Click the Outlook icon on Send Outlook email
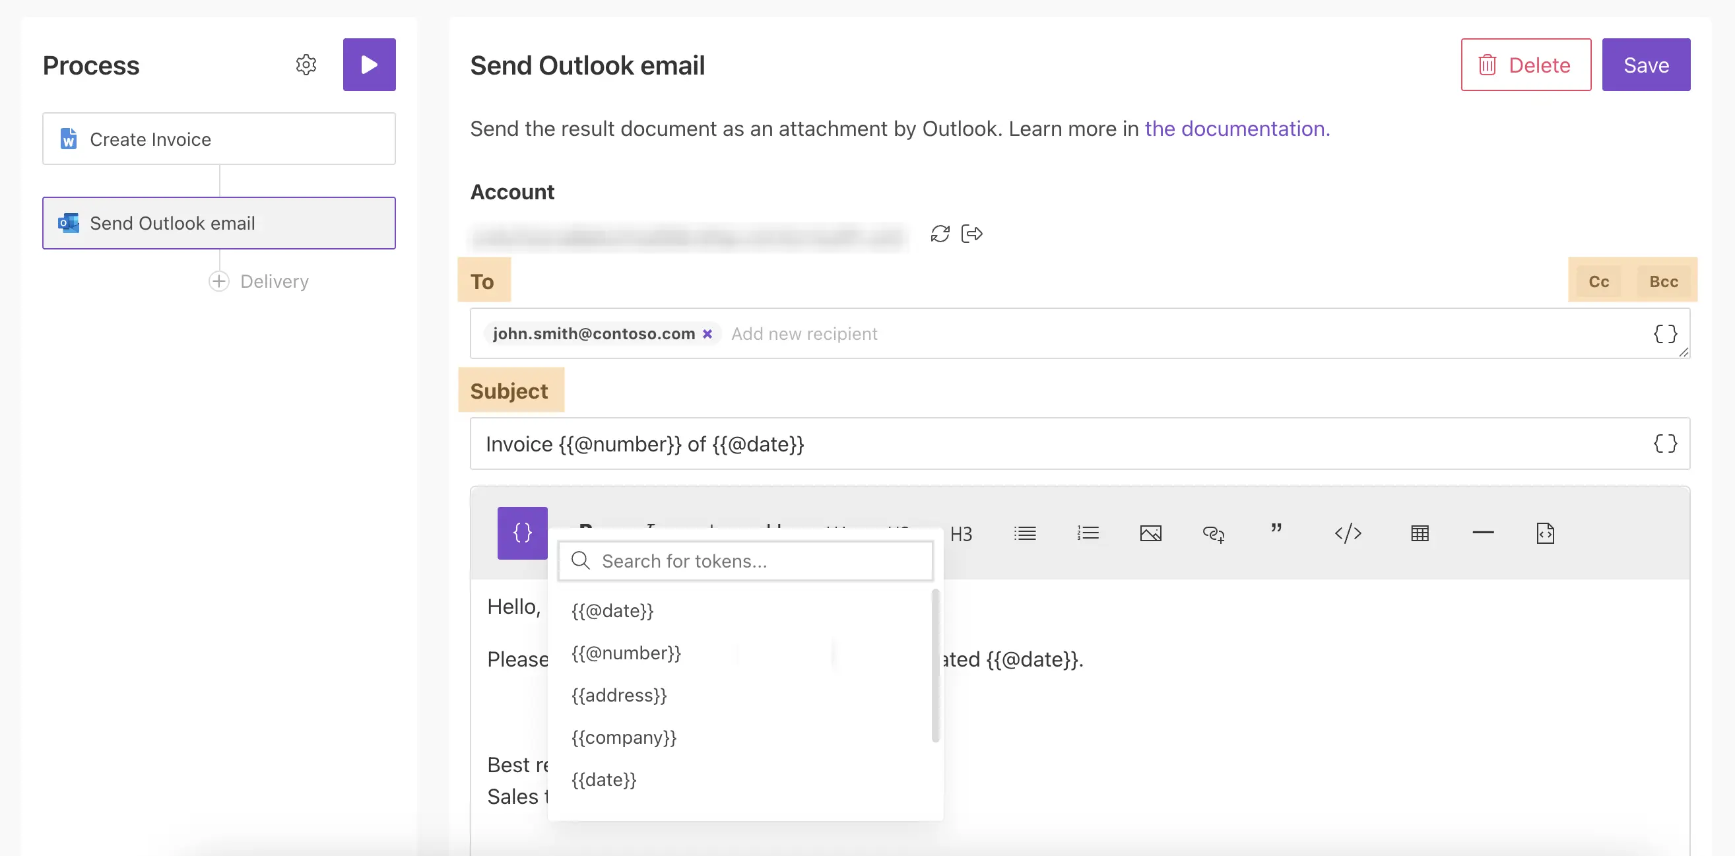1735x856 pixels. tap(69, 223)
